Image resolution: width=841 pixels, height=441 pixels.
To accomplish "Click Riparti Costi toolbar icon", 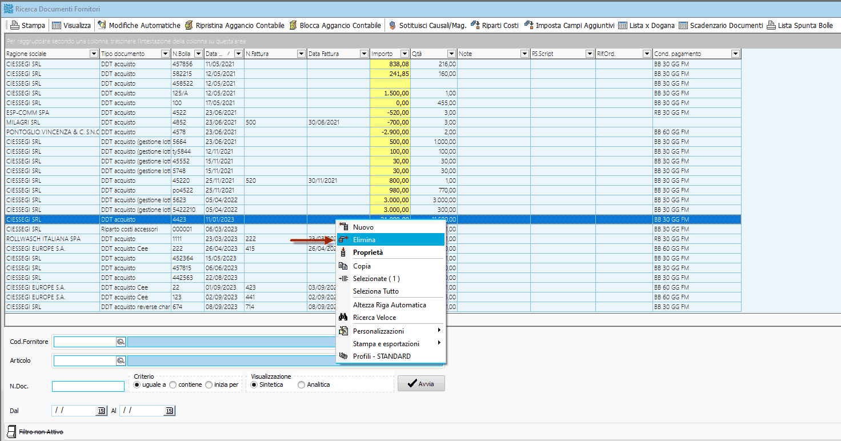I will coord(475,25).
